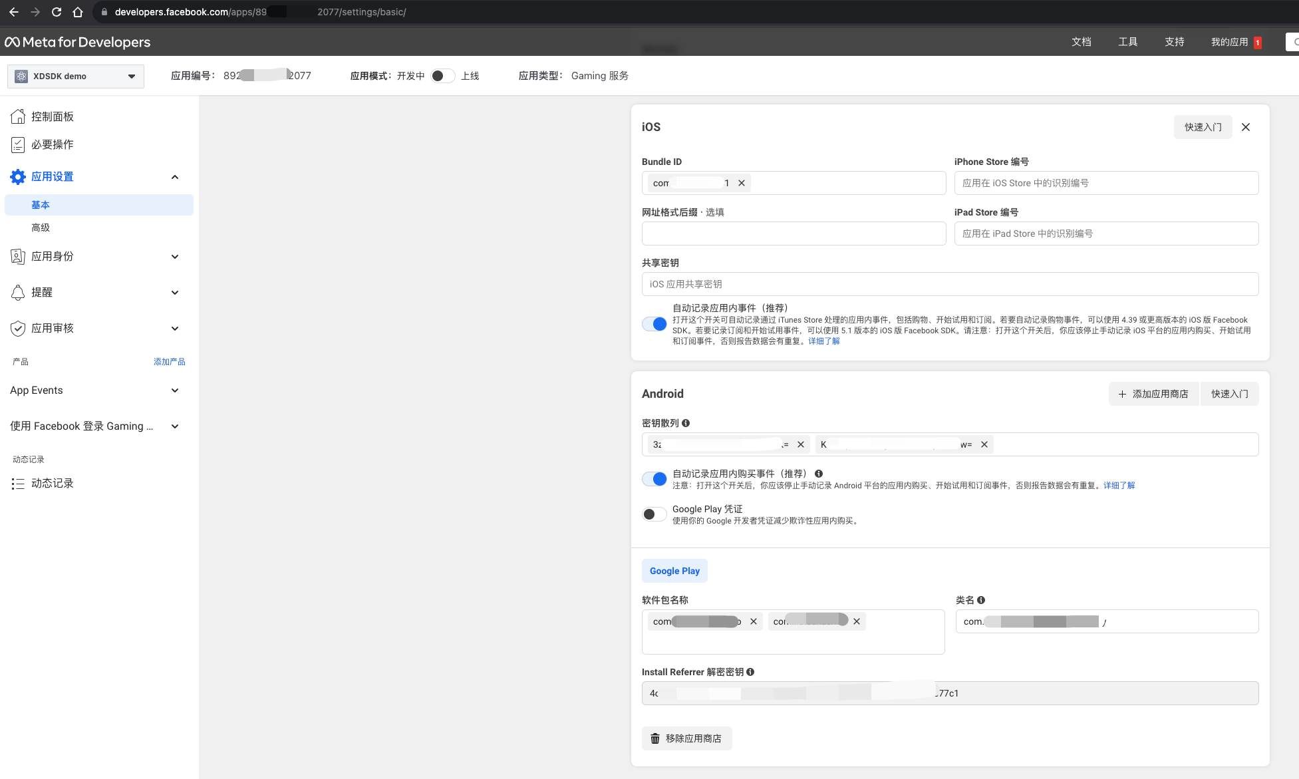1299x779 pixels.
Task: Click the 应用设置 gear icon
Action: 18,176
